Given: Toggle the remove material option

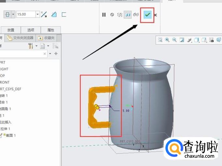Looking at the screenshot, I should click(54, 14).
